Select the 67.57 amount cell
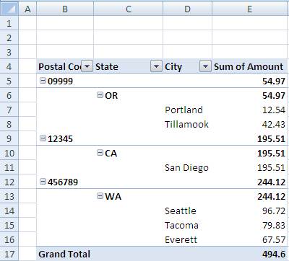This screenshot has width=289, height=261. (x=250, y=239)
